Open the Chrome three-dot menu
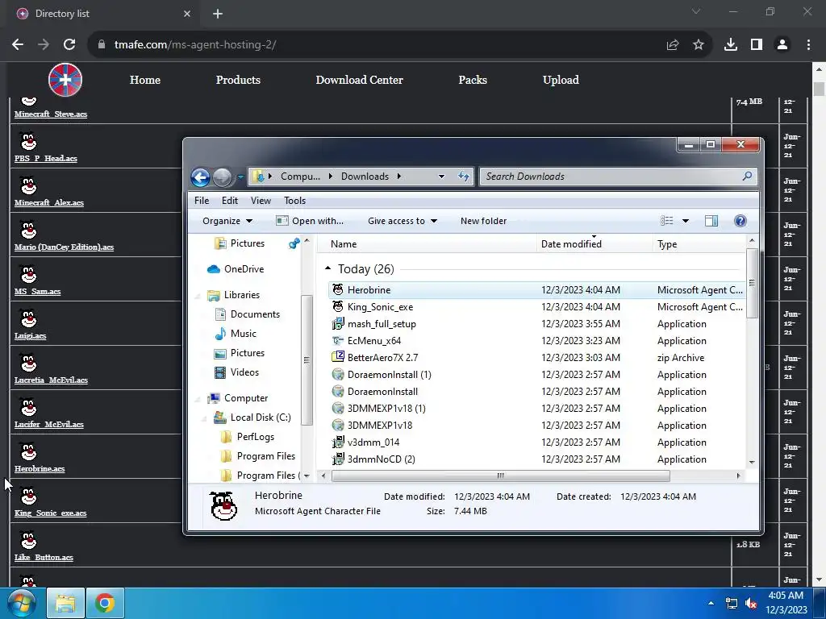 pyautogui.click(x=808, y=45)
